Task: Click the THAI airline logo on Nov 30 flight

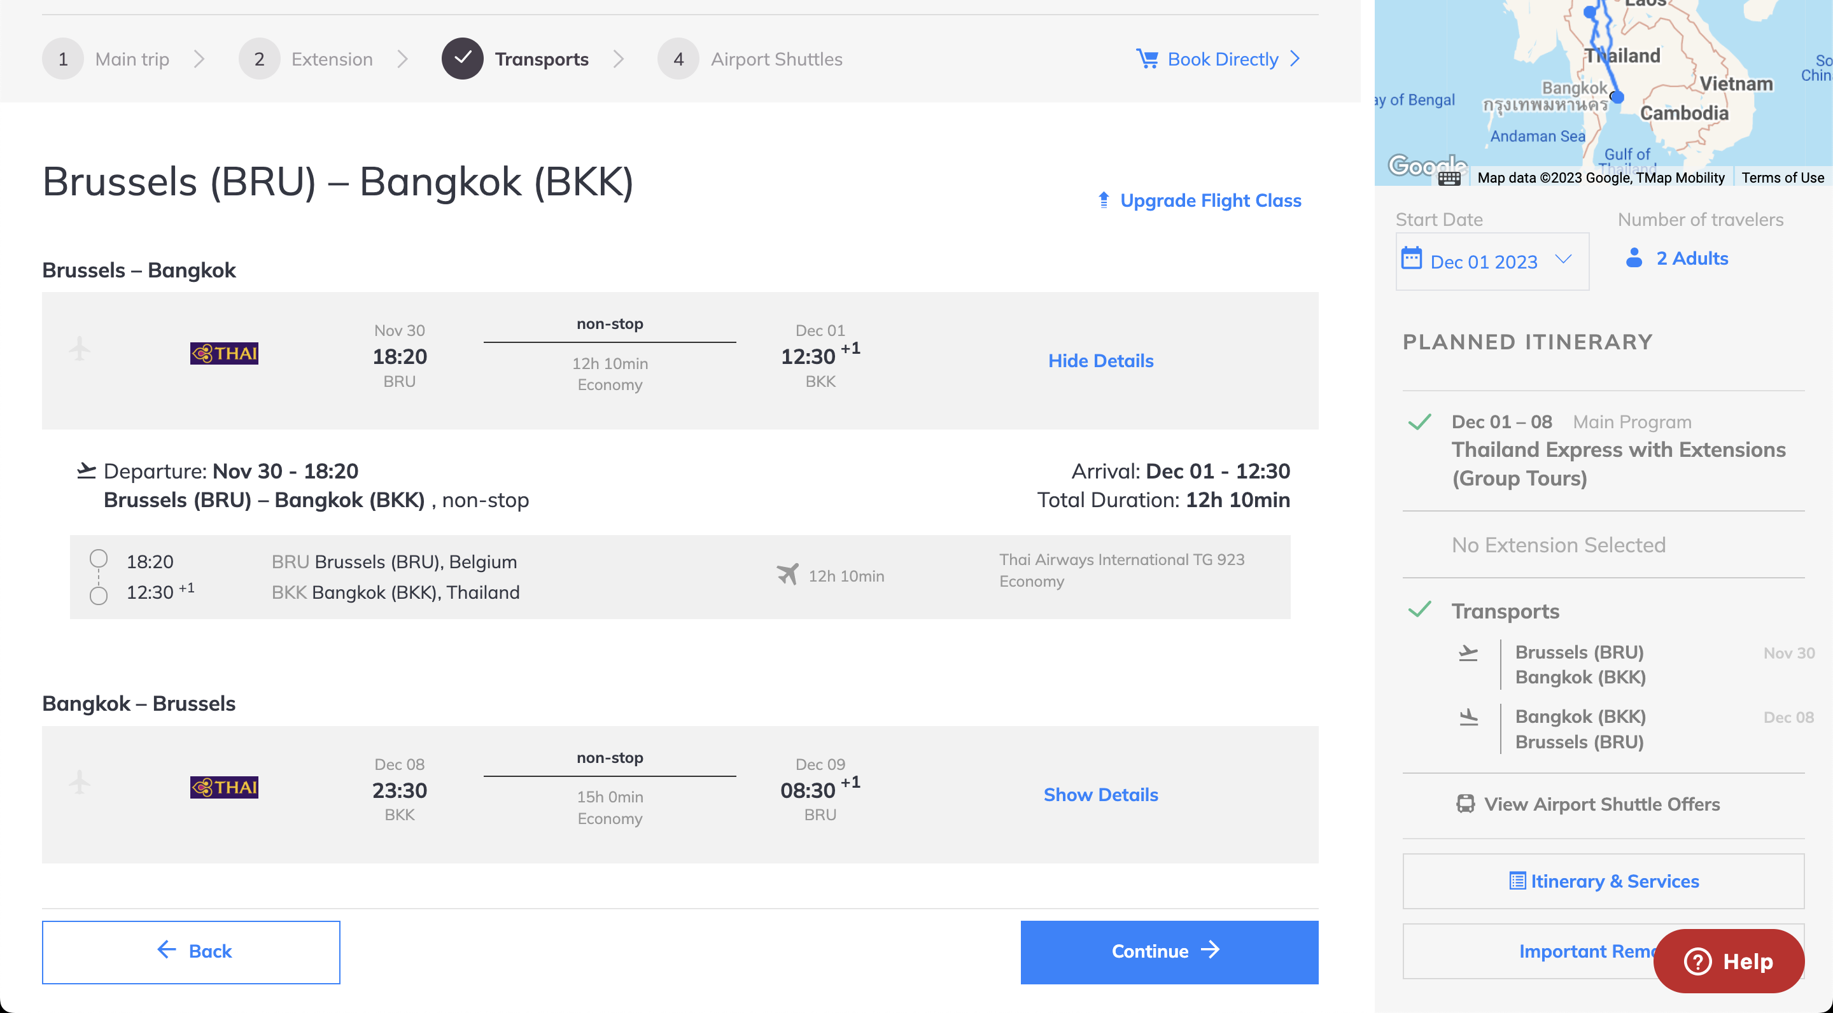Action: tap(224, 353)
